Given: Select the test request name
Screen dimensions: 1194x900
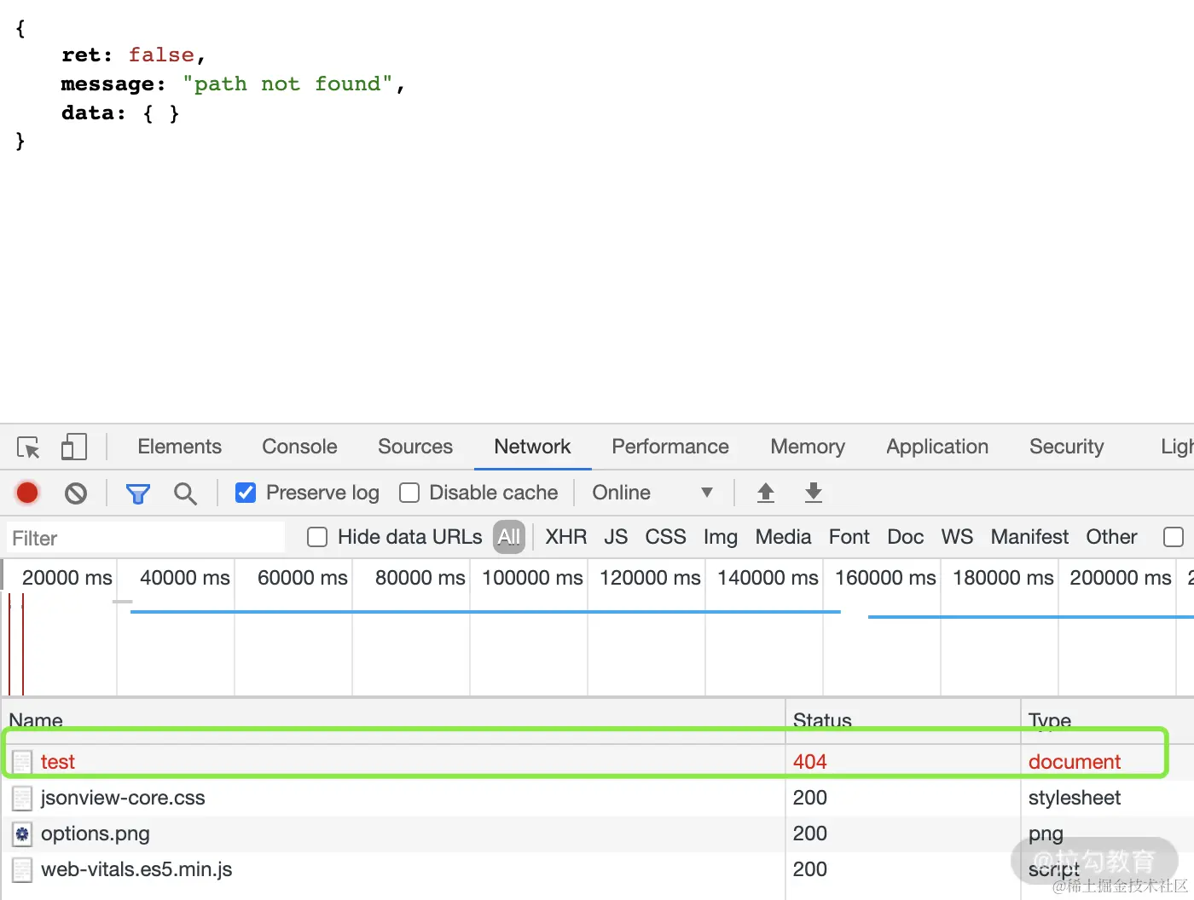Looking at the screenshot, I should click(58, 762).
